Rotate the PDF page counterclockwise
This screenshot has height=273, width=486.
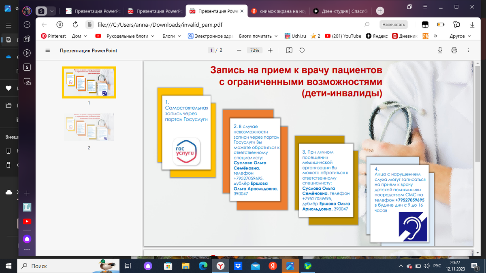[x=302, y=51]
